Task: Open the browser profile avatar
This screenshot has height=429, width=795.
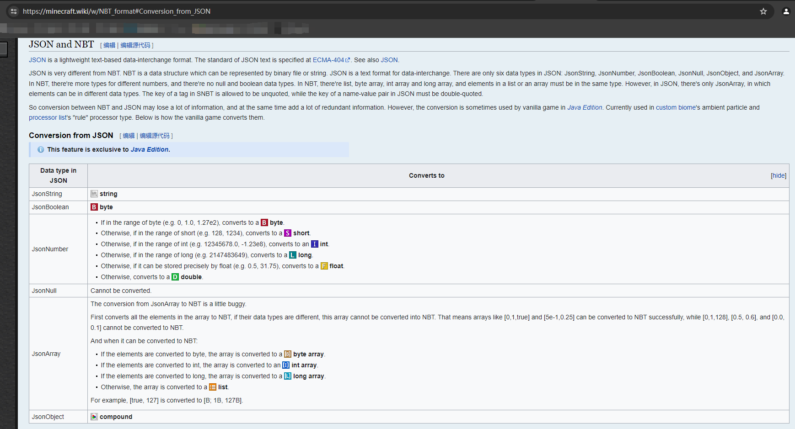Action: coord(786,11)
